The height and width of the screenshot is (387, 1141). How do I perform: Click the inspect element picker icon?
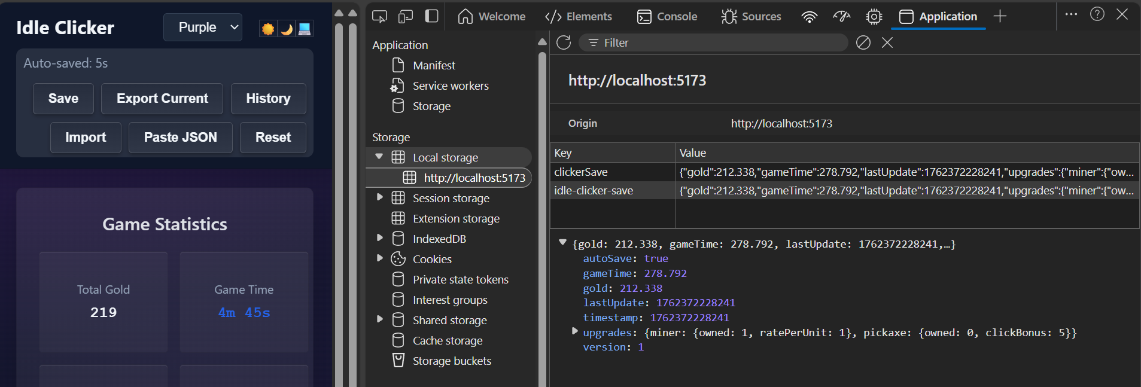379,16
